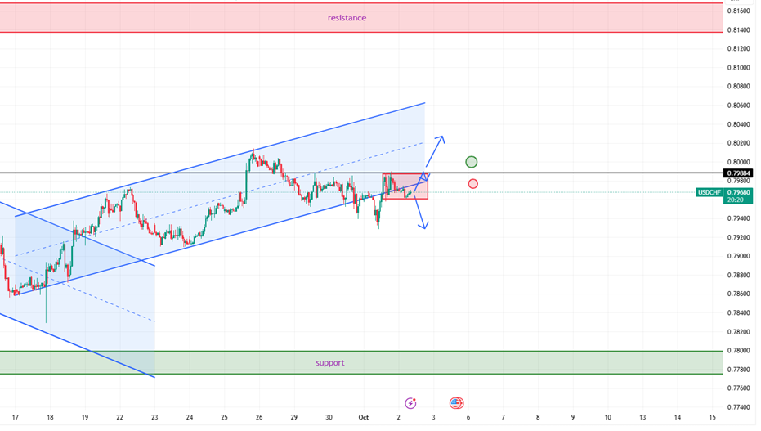
Task: Select the upward blue arrow drawing
Action: 435,153
